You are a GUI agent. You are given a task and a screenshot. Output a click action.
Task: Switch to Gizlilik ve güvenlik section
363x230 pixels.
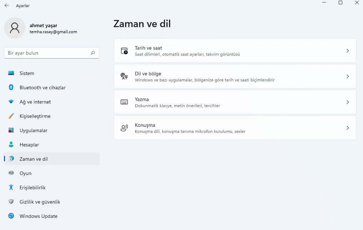pos(39,202)
